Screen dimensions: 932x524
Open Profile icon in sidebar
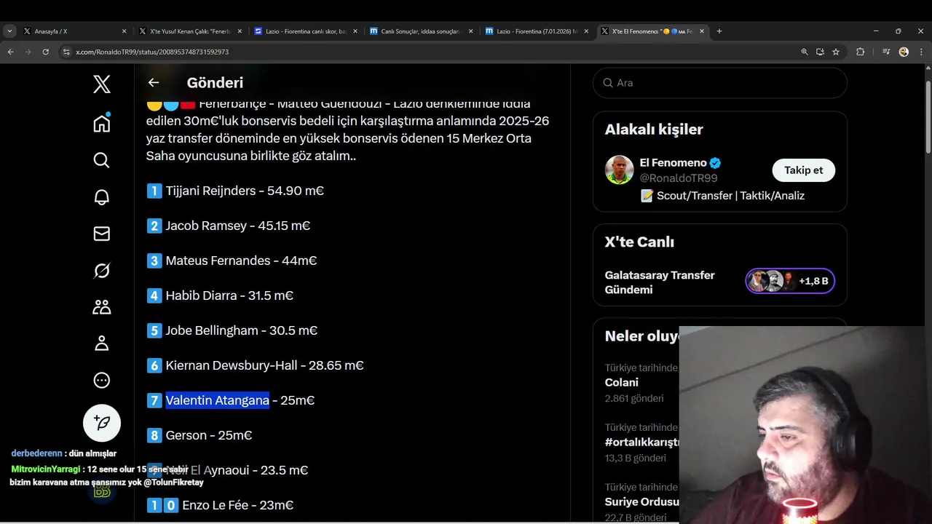102,344
